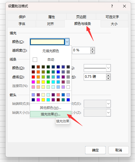The height and width of the screenshot is (162, 135).
Task: Choose 填充效果(F)... menu entry
Action: [51, 114]
